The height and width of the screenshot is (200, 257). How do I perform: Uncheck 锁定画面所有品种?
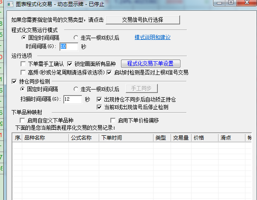click(70, 64)
